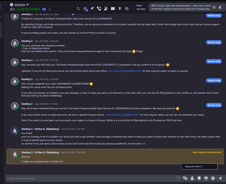
Task: Click the green star next to the customer ID
Action: pyautogui.click(x=49, y=9)
